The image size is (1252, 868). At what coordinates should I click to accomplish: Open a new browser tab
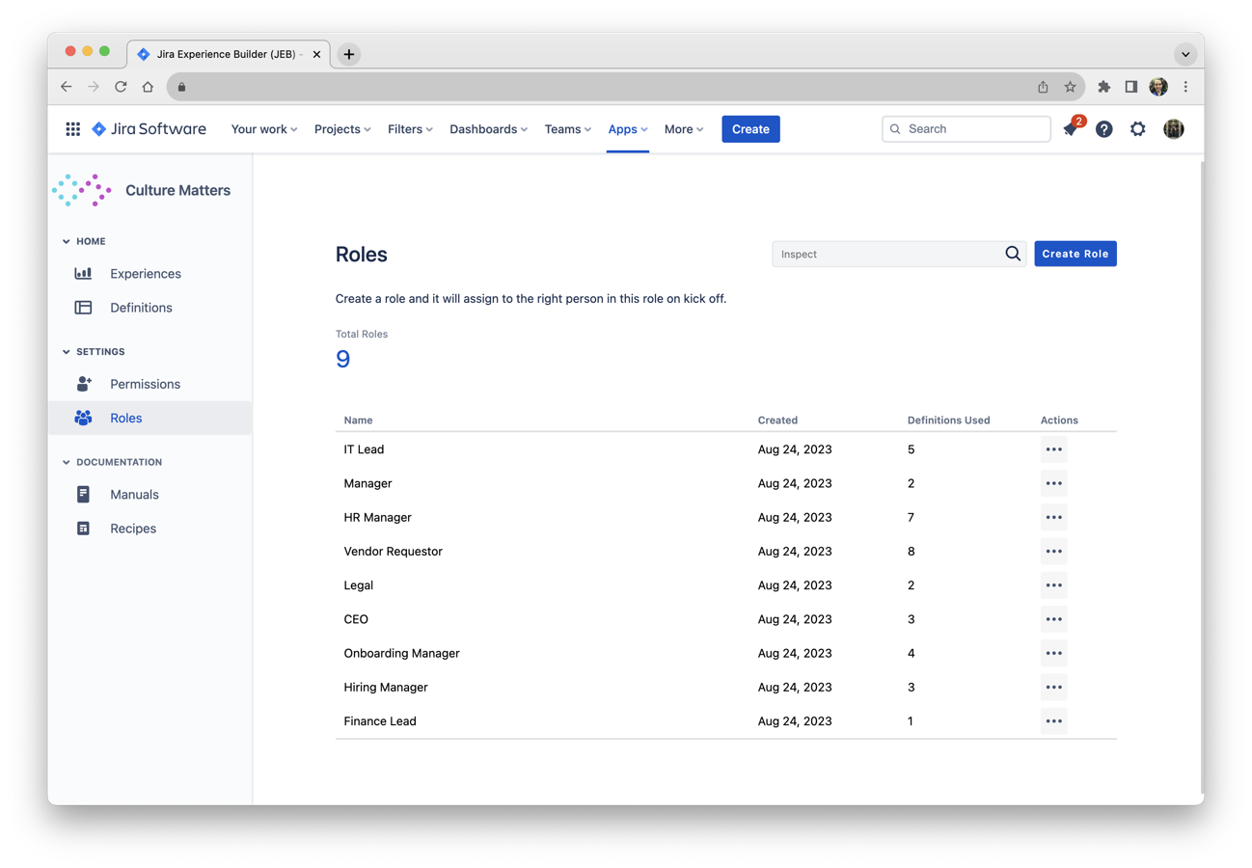(x=349, y=54)
